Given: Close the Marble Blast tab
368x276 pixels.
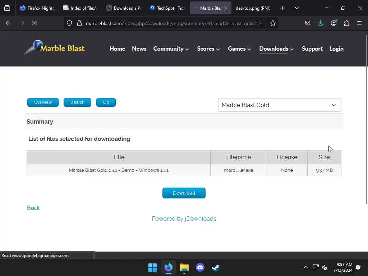Looking at the screenshot, I should tap(226, 8).
